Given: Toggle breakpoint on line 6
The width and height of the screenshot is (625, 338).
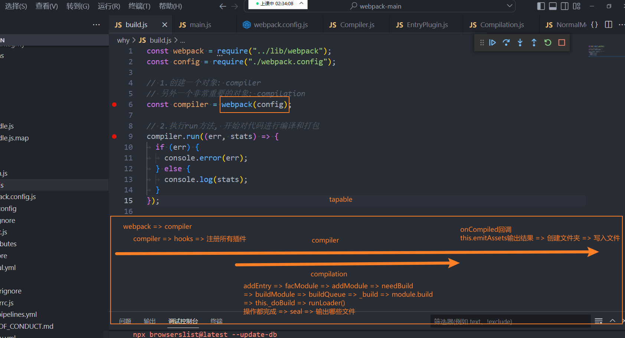Looking at the screenshot, I should [x=114, y=105].
